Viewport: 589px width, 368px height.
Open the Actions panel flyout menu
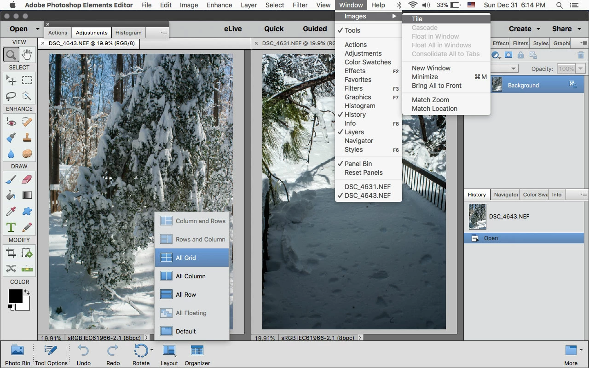point(164,33)
